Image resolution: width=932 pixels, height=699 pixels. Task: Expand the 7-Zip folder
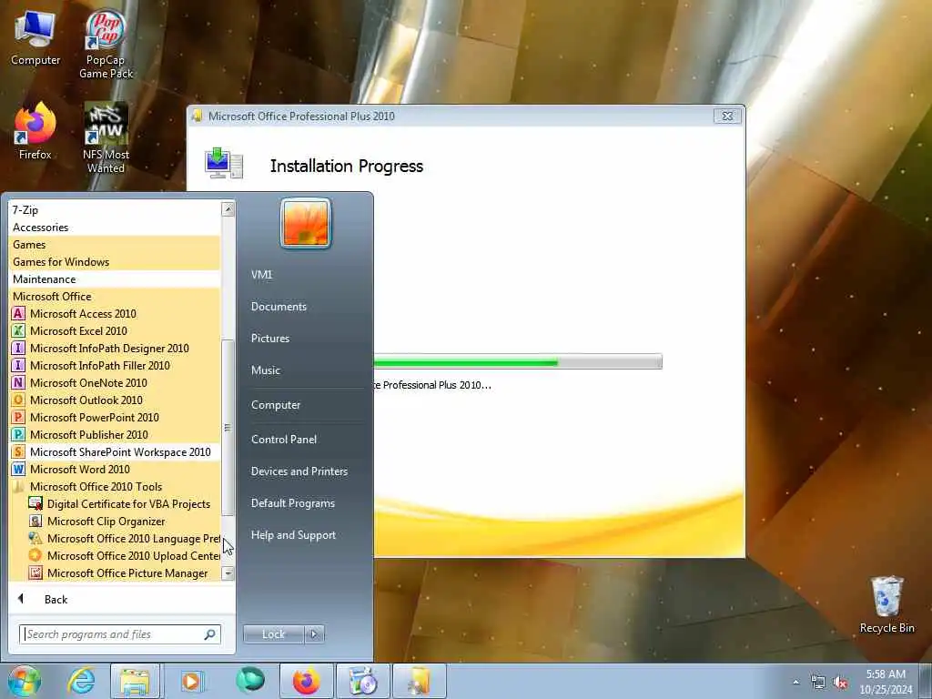[25, 210]
